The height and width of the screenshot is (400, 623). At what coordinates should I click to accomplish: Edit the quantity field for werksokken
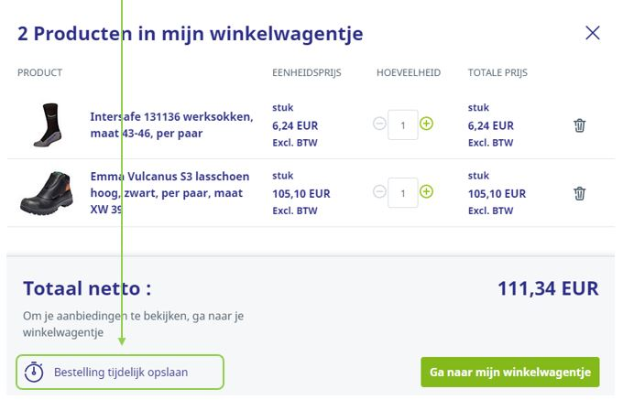(403, 124)
